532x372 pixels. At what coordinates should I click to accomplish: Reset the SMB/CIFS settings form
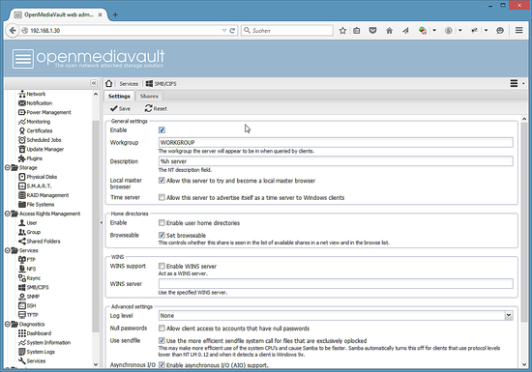pyautogui.click(x=156, y=108)
